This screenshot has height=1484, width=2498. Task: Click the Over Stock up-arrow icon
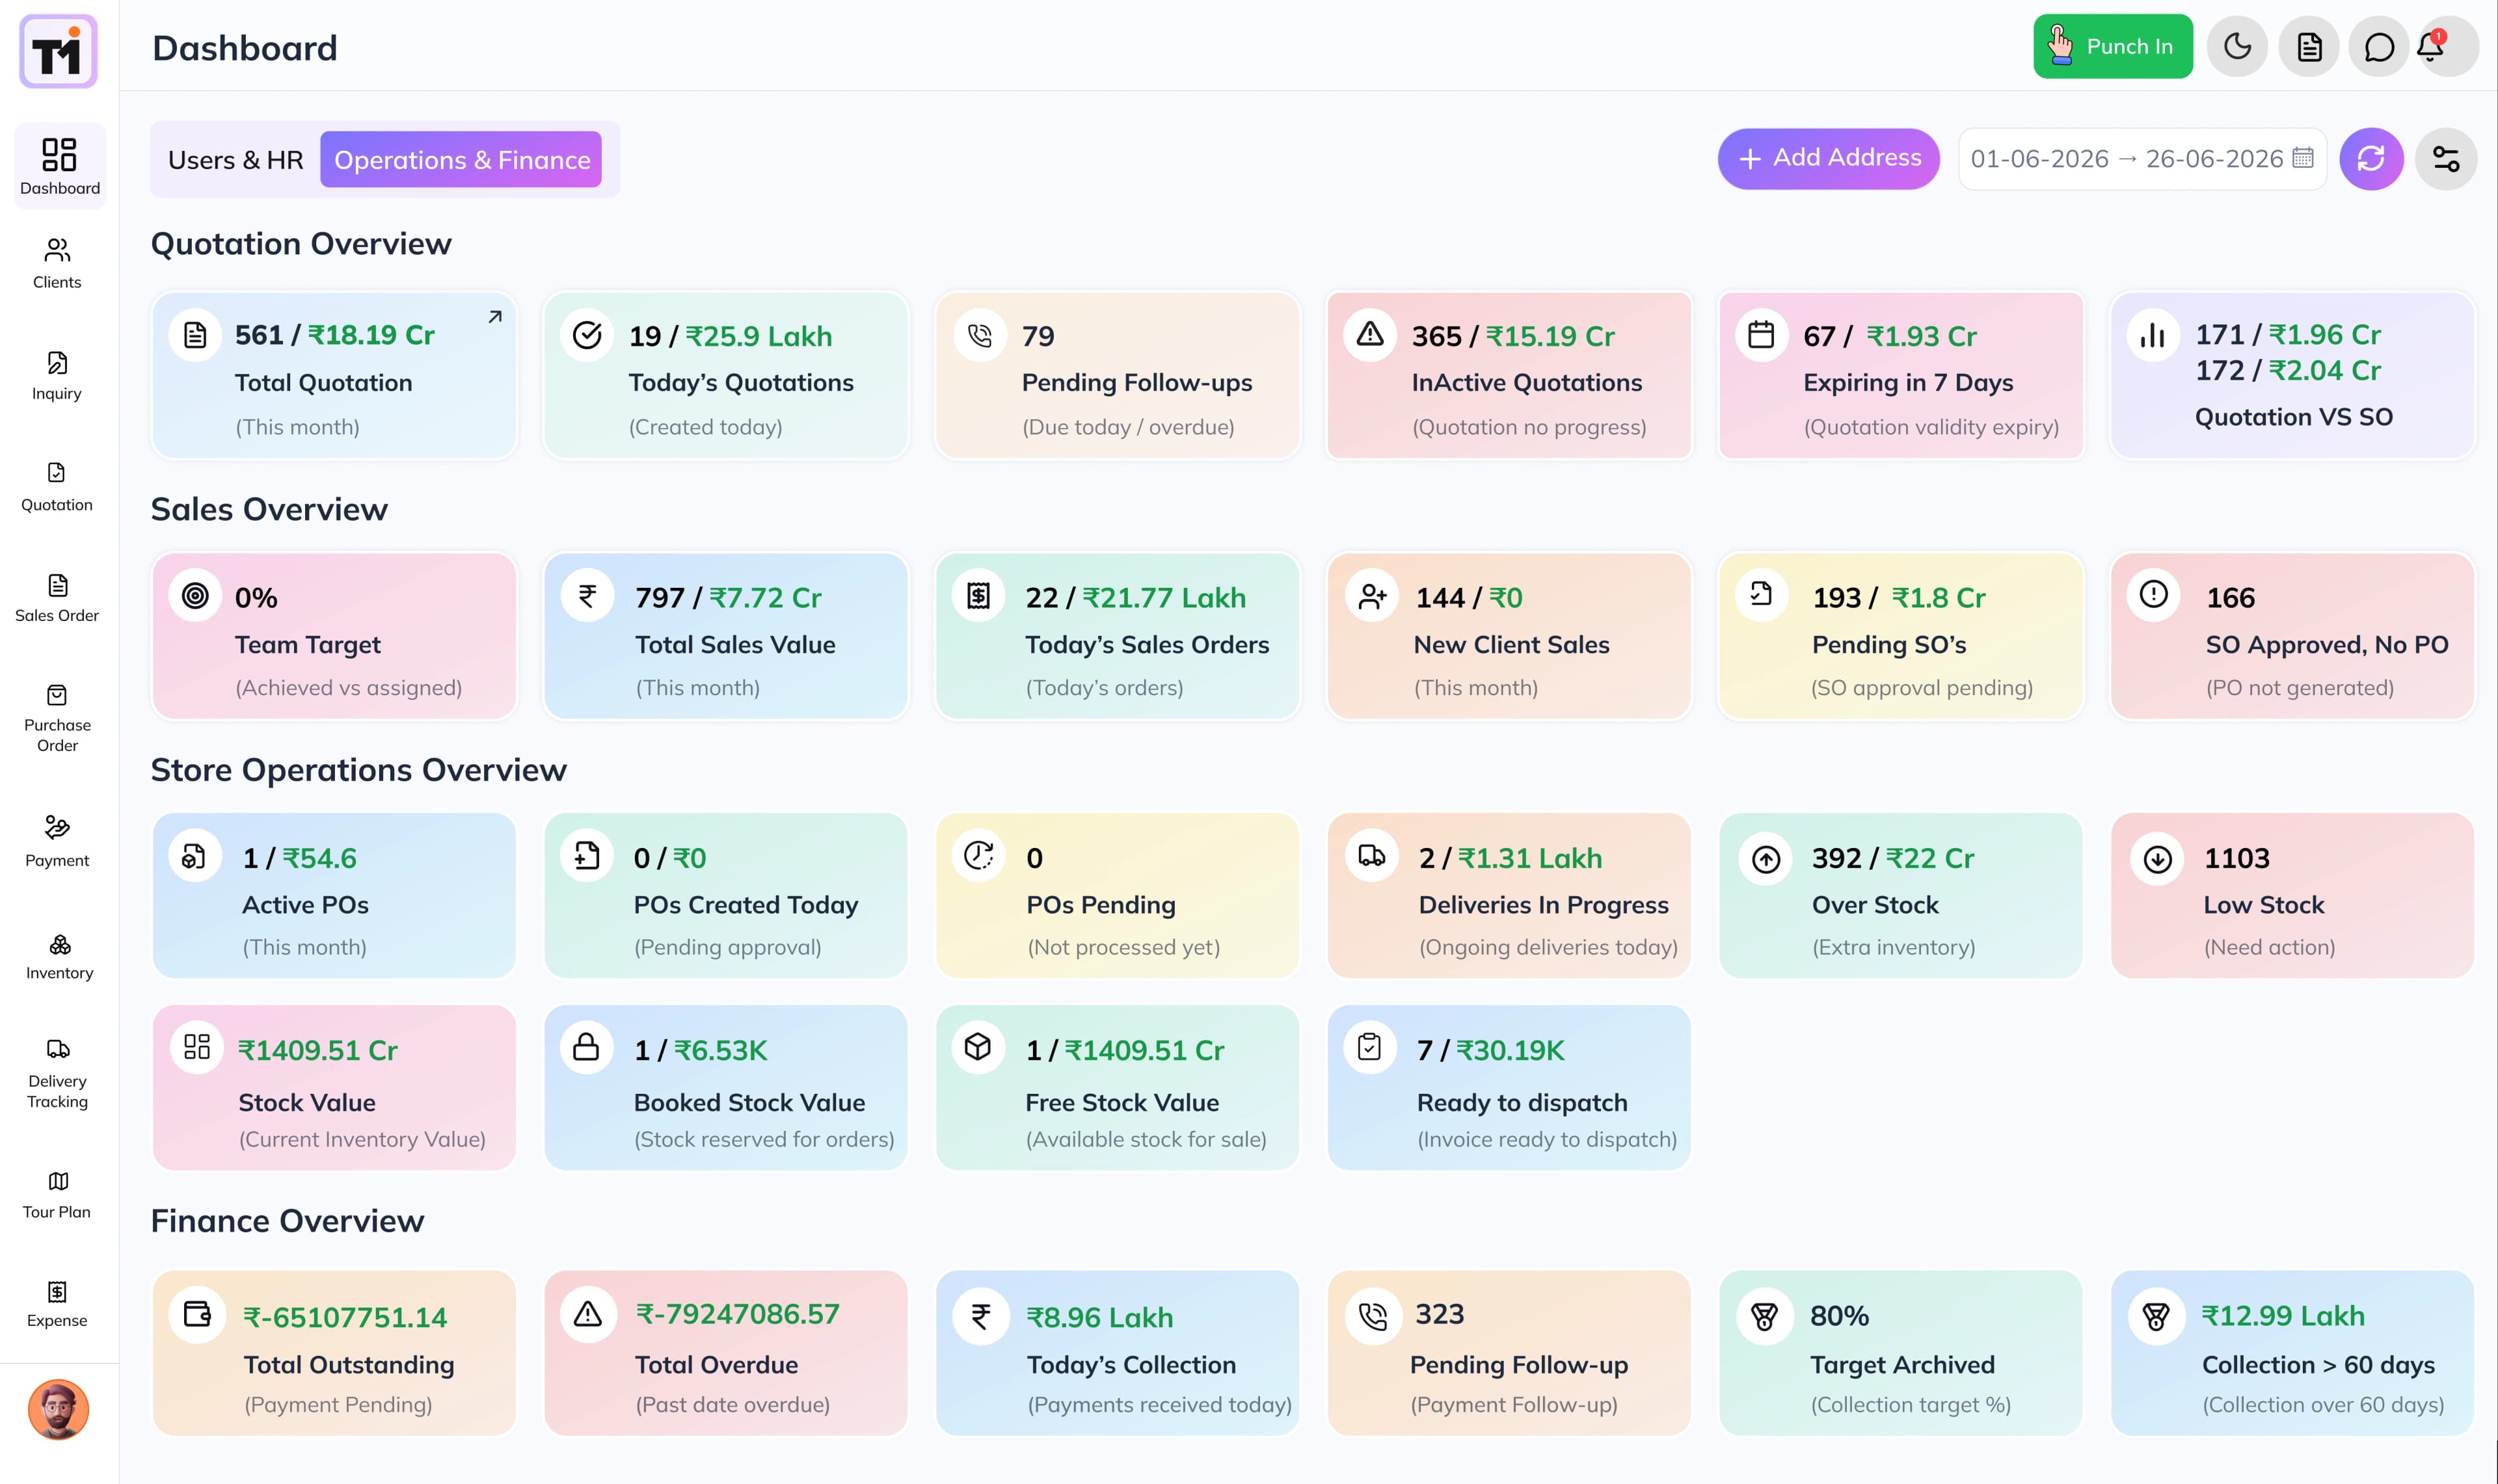click(x=1766, y=859)
